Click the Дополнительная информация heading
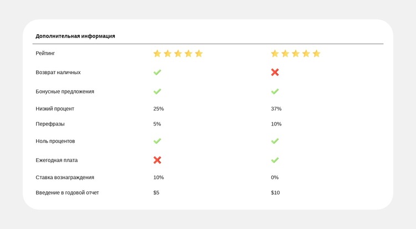This screenshot has width=416, height=229. (75, 36)
